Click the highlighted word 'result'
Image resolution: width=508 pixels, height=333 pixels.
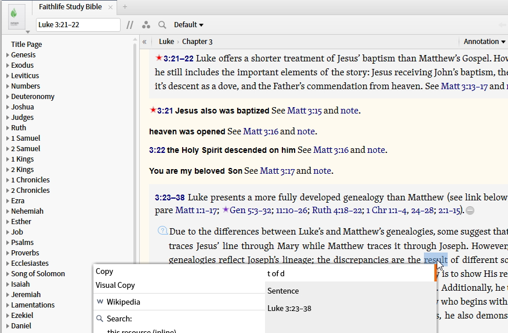[436, 259]
